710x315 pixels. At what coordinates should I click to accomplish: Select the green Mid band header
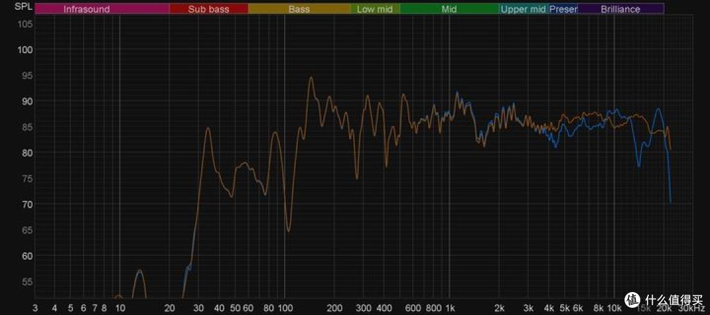pyautogui.click(x=449, y=9)
